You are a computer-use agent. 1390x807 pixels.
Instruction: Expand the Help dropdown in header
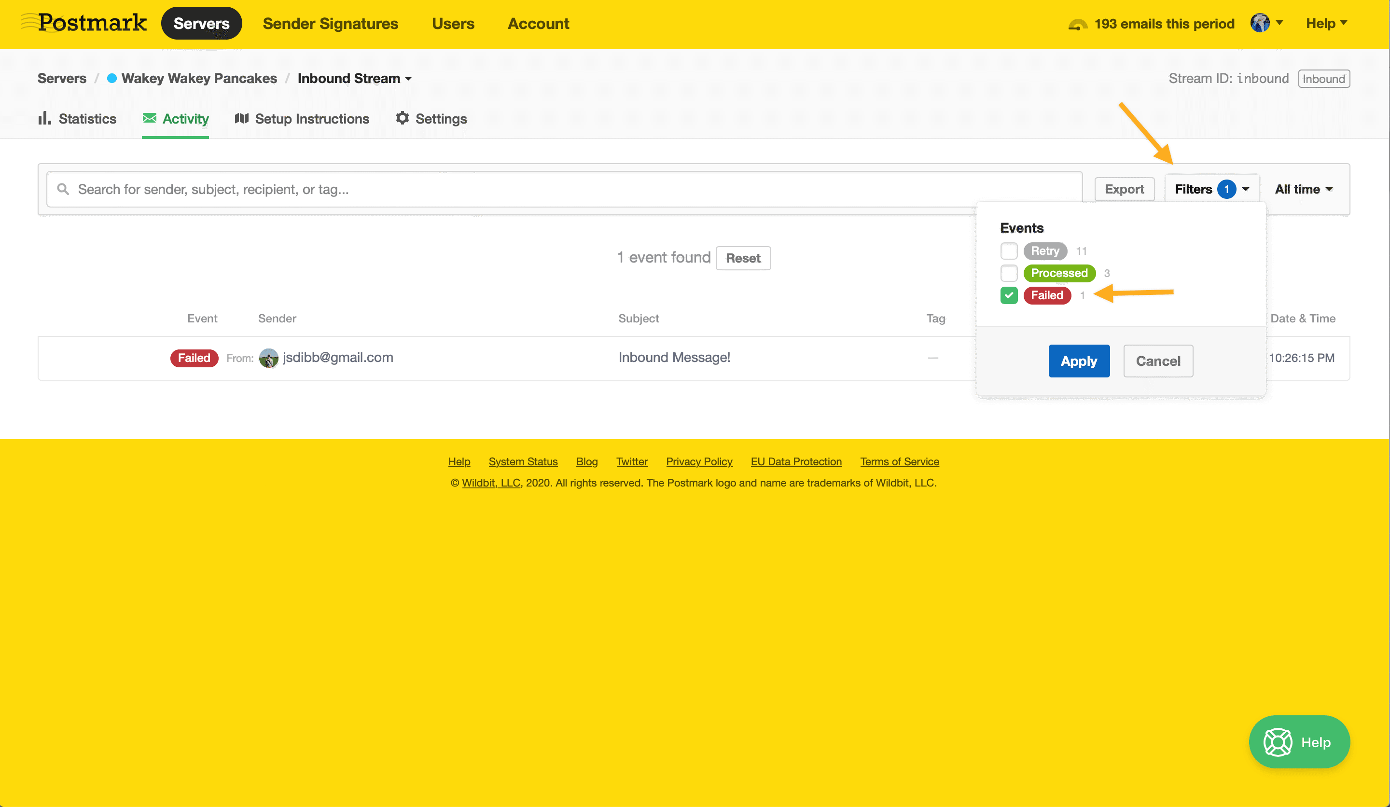pyautogui.click(x=1326, y=23)
